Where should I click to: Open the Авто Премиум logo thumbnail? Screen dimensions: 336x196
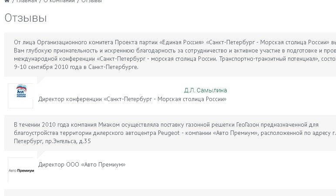pyautogui.click(x=20, y=170)
